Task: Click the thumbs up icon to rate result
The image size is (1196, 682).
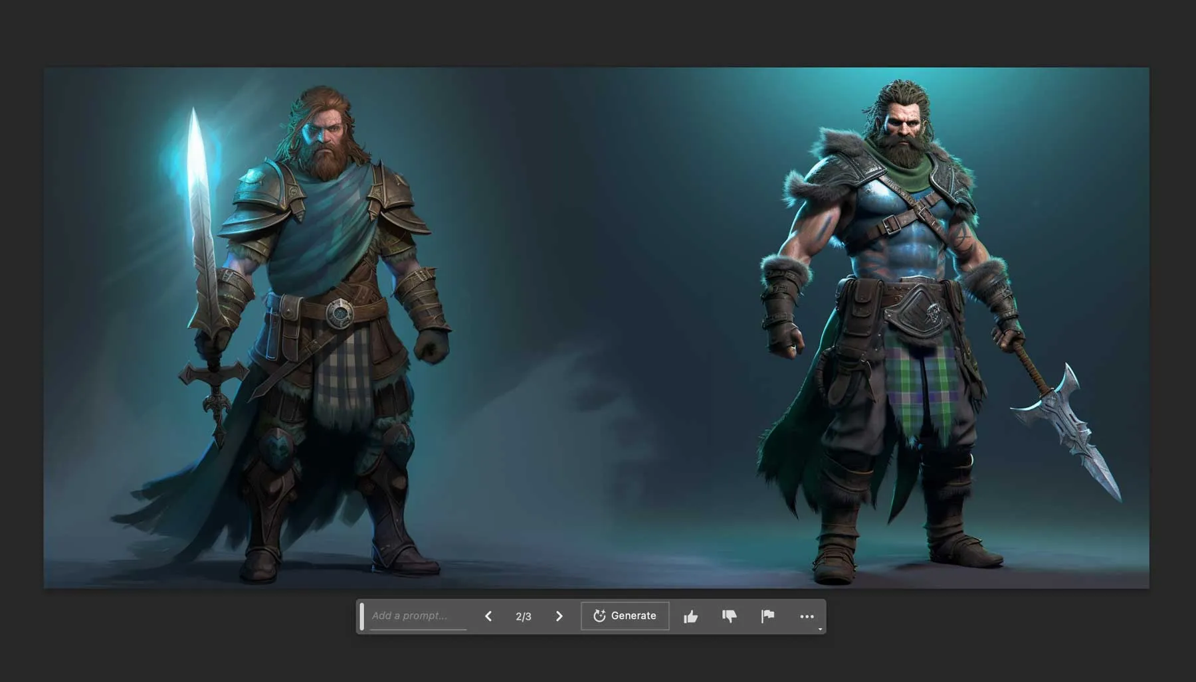Action: click(x=690, y=617)
